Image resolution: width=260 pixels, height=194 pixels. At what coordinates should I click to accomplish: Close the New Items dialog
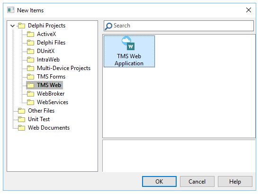point(248,10)
